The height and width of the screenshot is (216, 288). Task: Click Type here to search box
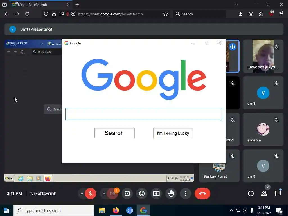coord(54,210)
